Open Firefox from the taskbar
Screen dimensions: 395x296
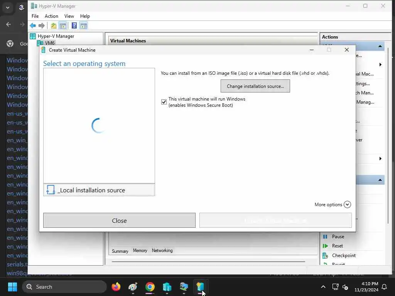coord(116,287)
